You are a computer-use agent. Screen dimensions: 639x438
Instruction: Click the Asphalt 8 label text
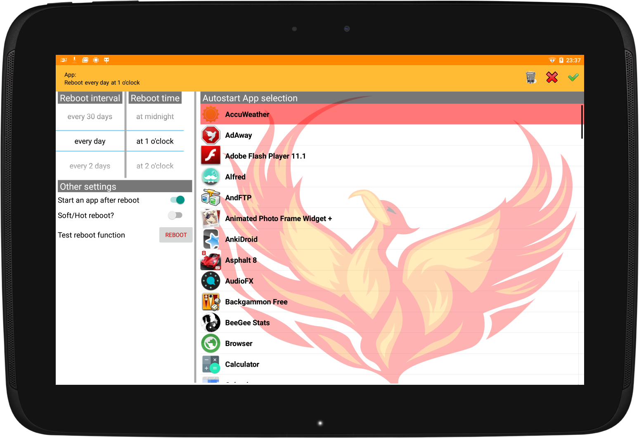241,260
